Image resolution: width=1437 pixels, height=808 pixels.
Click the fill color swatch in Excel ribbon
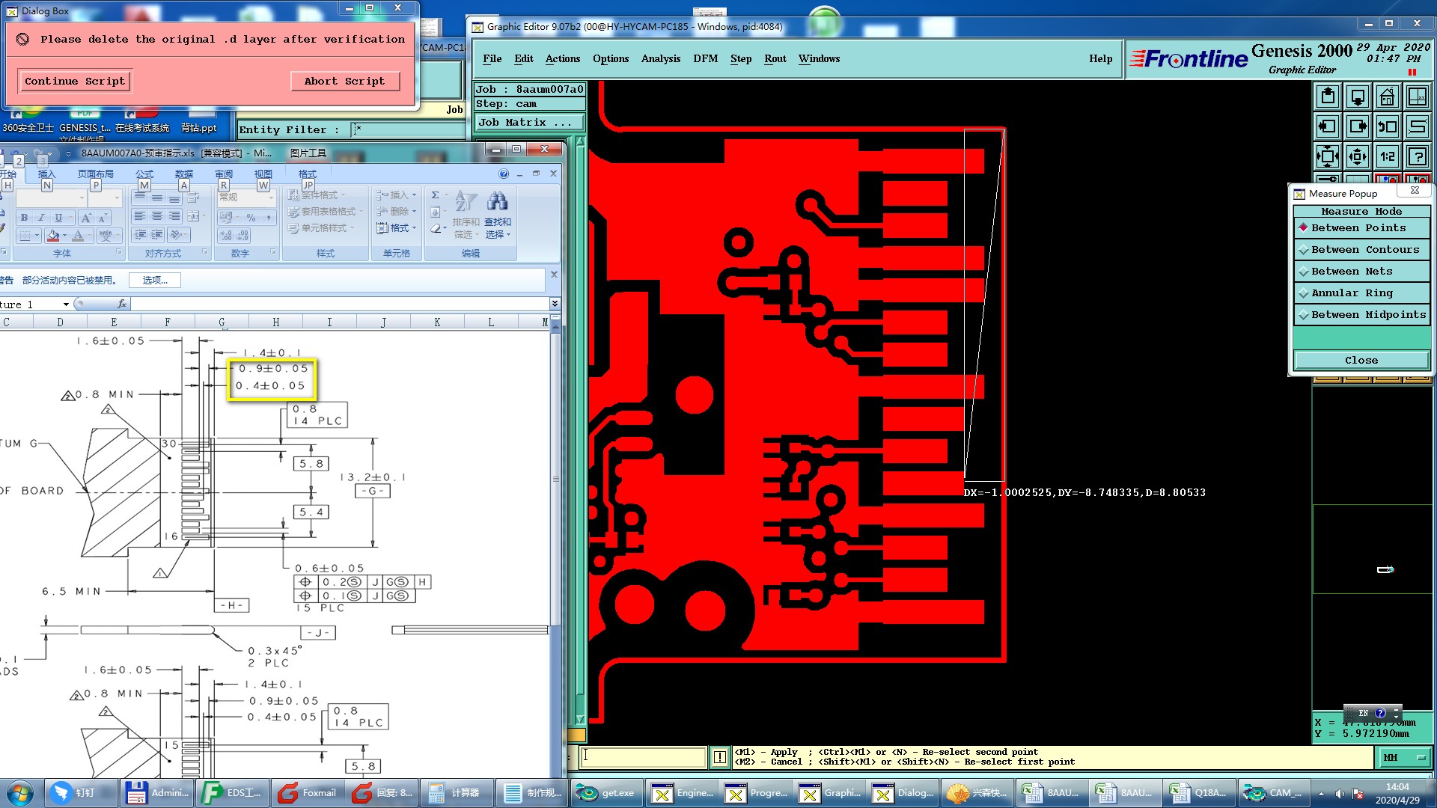(53, 236)
